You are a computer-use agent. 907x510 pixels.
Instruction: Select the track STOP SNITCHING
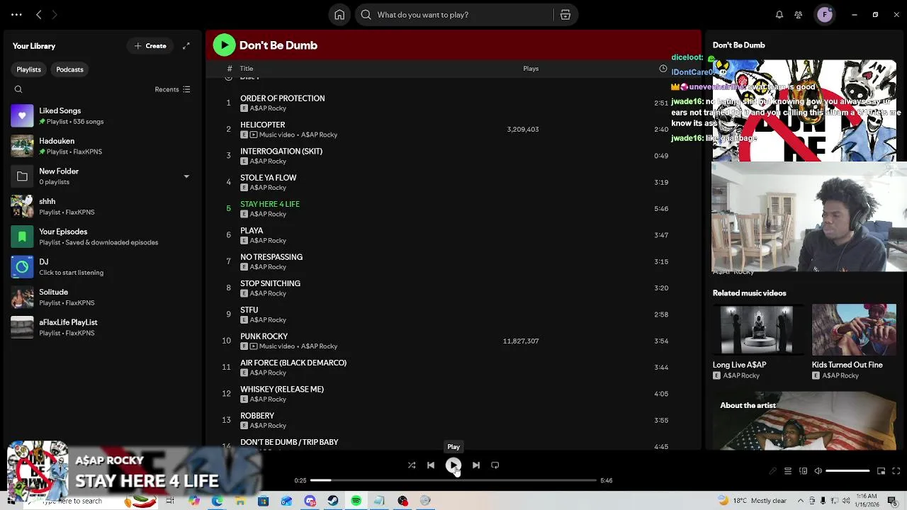point(270,283)
